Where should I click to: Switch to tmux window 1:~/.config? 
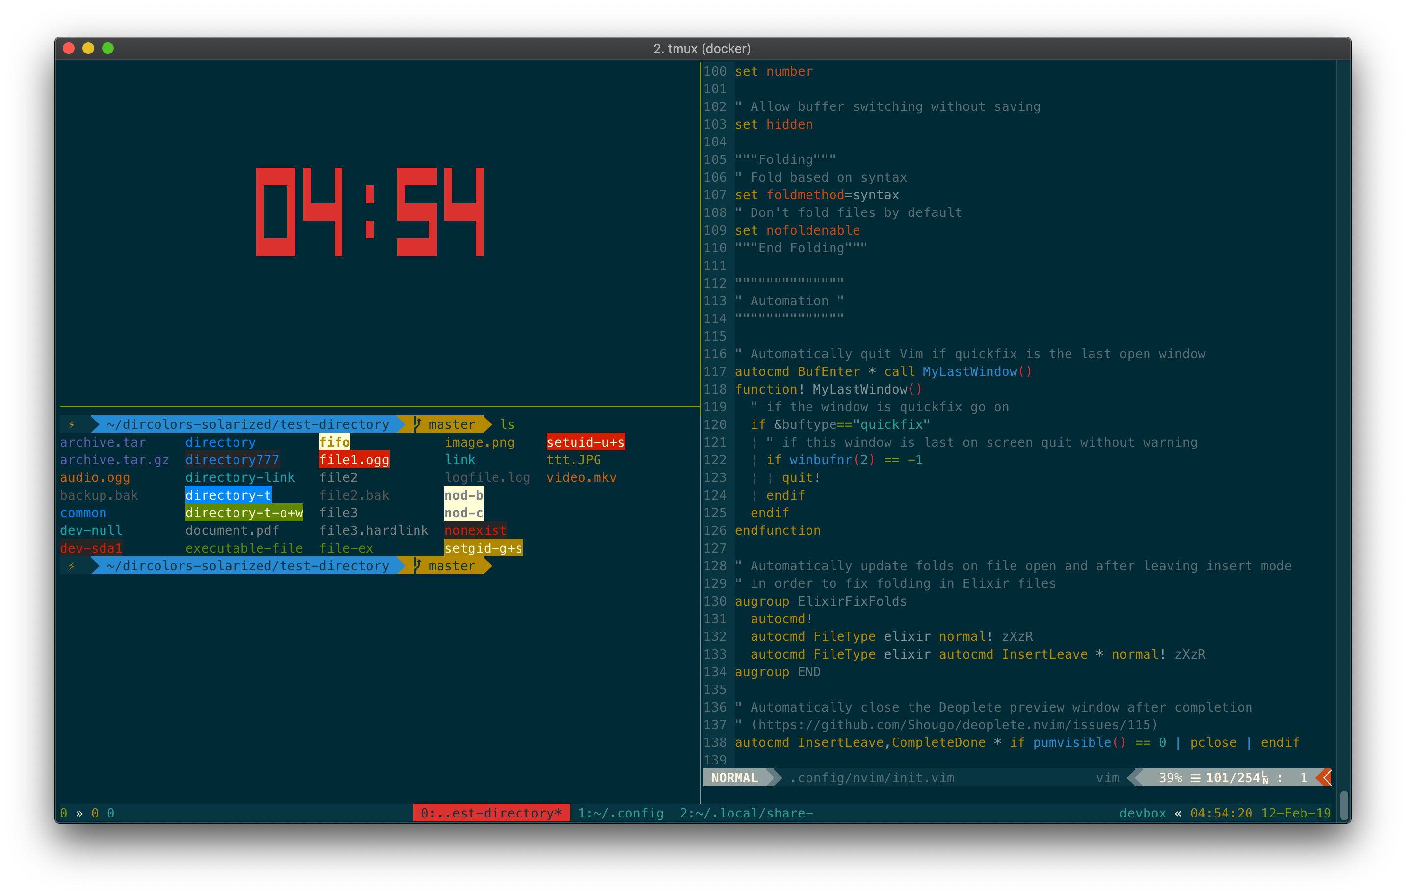(621, 813)
